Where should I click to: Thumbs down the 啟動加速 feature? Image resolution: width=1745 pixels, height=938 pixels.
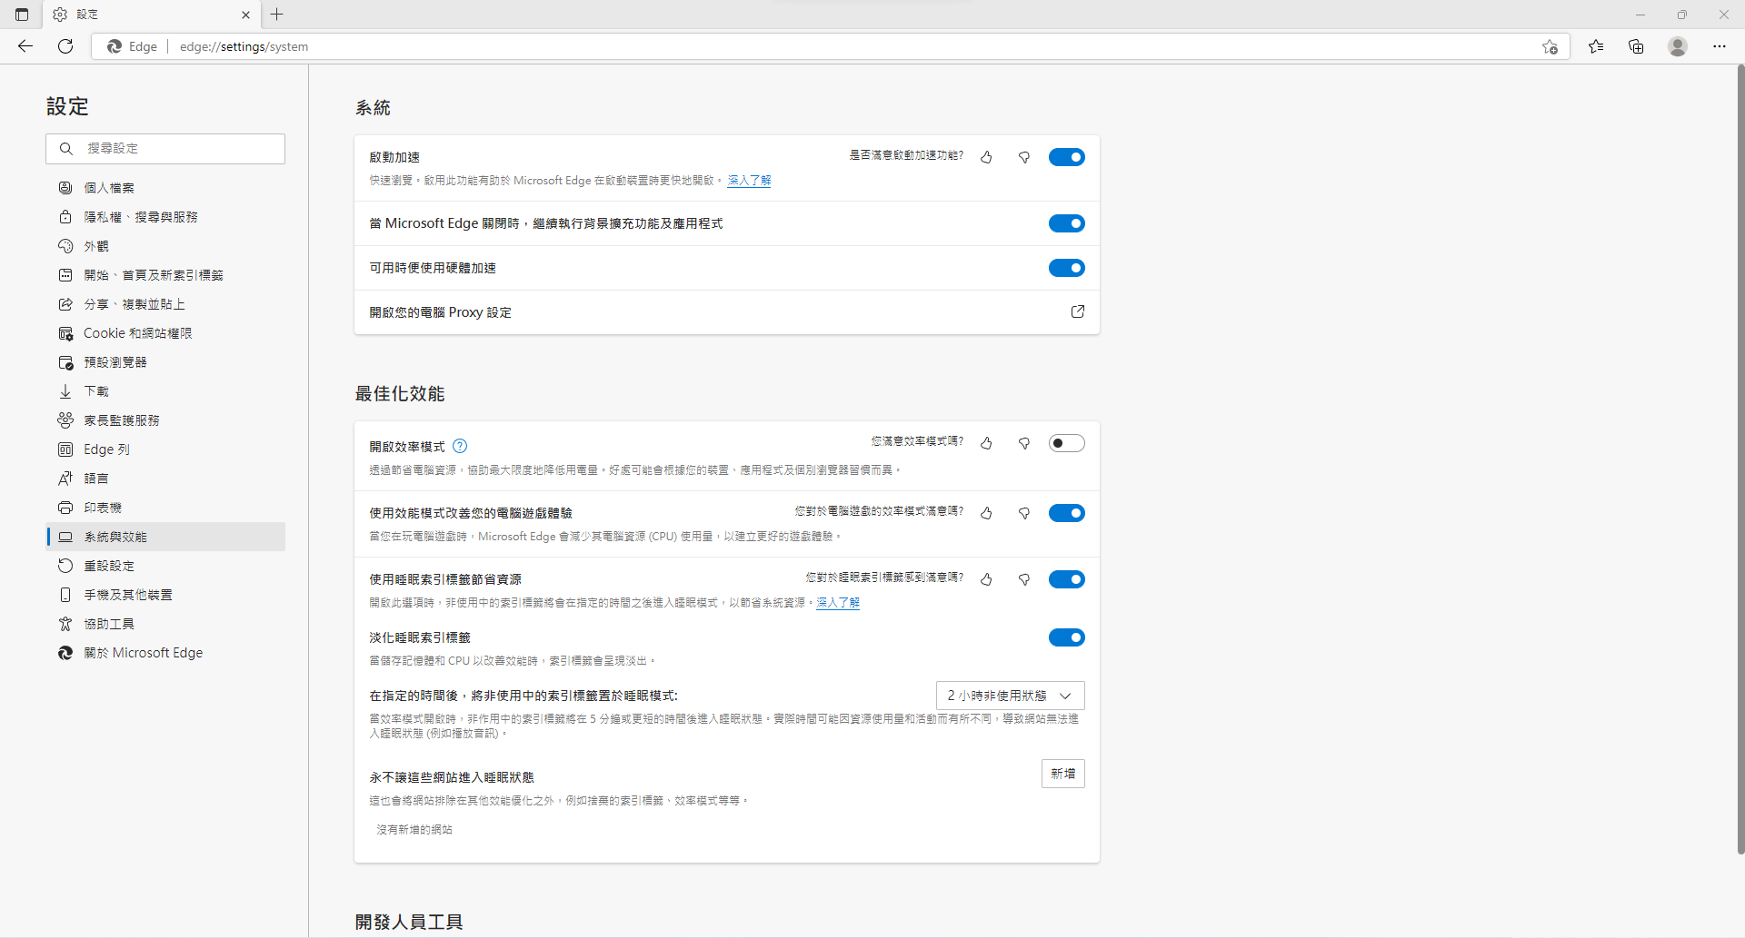point(1024,157)
